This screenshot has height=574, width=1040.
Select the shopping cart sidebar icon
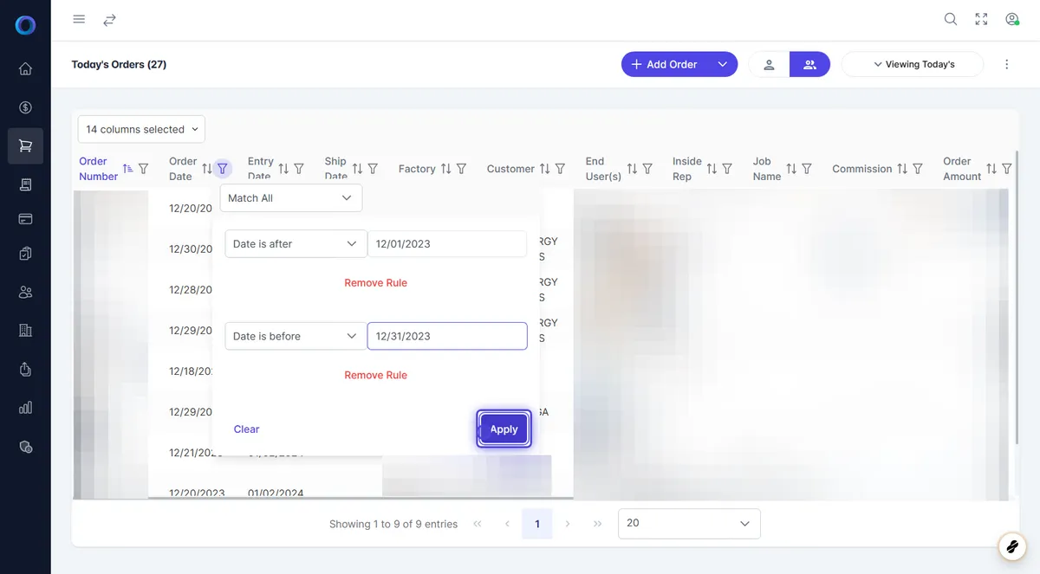click(25, 145)
